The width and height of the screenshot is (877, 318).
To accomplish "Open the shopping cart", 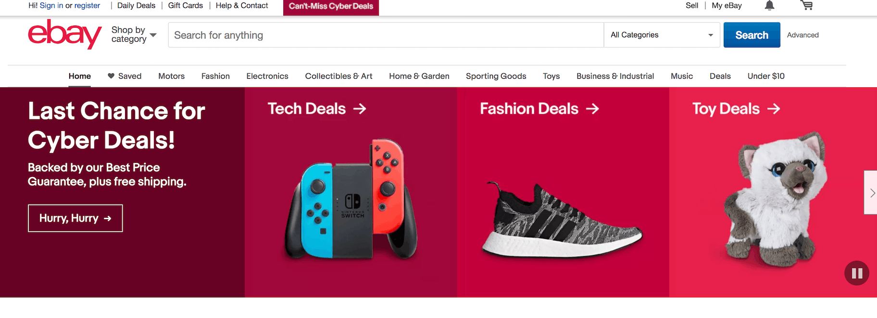I will tap(807, 6).
